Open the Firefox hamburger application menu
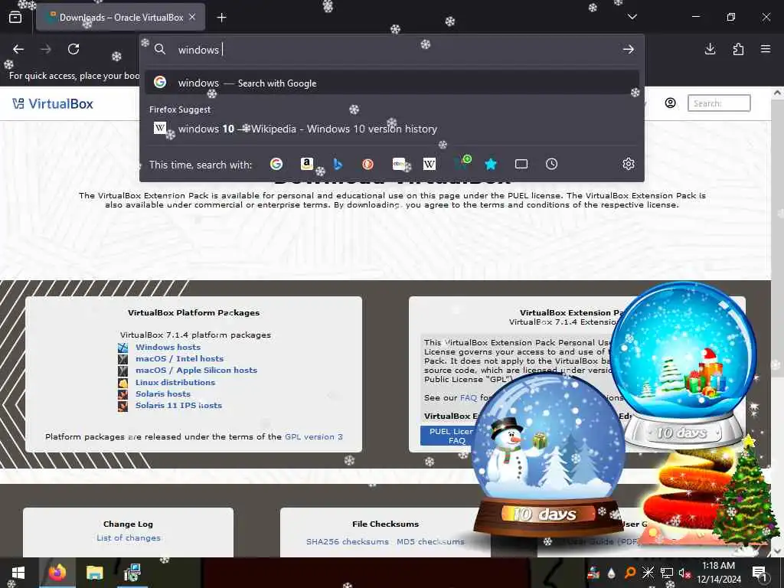This screenshot has width=784, height=588. coord(766,49)
